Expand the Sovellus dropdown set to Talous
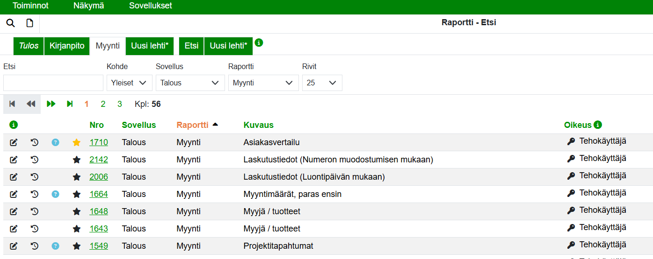The width and height of the screenshot is (653, 259). (190, 83)
